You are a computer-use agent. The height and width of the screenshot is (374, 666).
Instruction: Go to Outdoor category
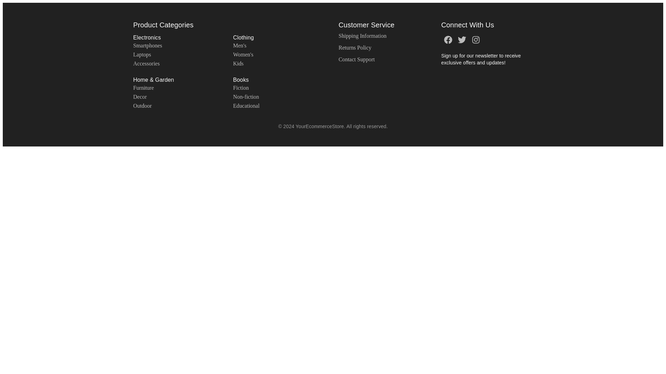[142, 106]
